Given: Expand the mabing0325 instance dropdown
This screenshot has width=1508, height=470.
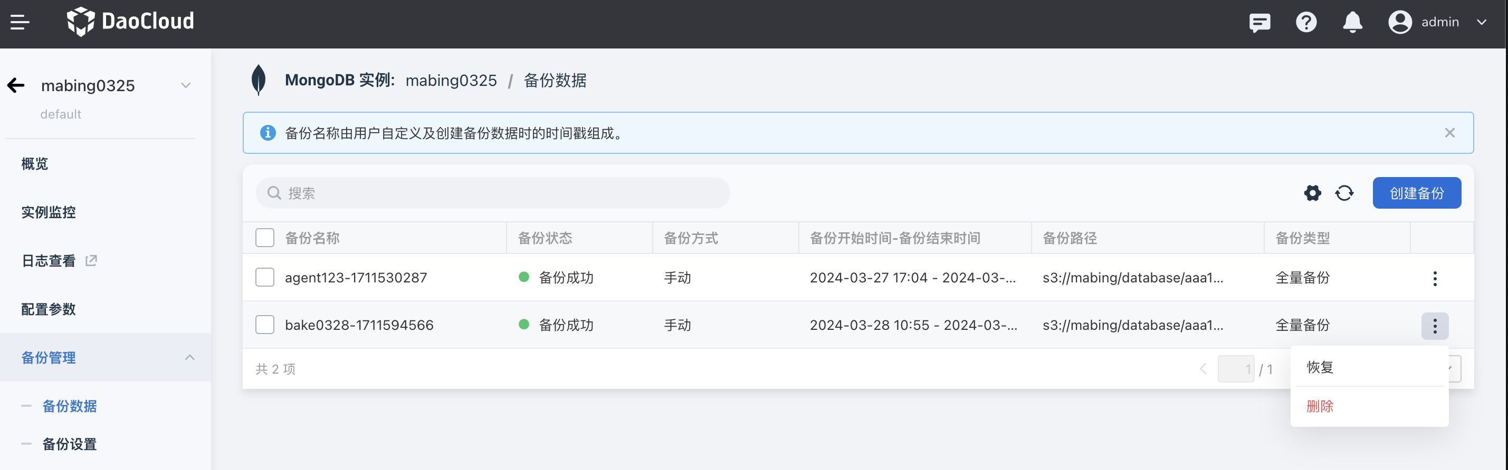Looking at the screenshot, I should [186, 85].
